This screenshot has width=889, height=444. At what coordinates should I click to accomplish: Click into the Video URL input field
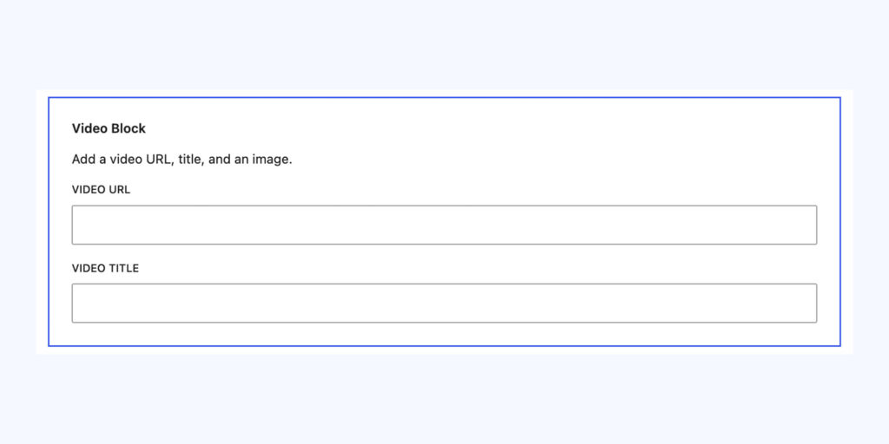click(x=444, y=225)
